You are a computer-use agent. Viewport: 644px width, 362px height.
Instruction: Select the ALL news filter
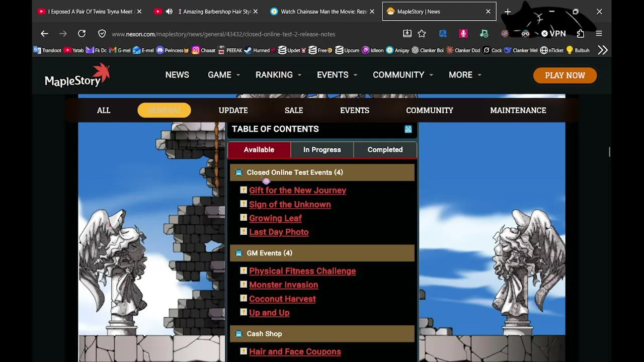coord(104,110)
